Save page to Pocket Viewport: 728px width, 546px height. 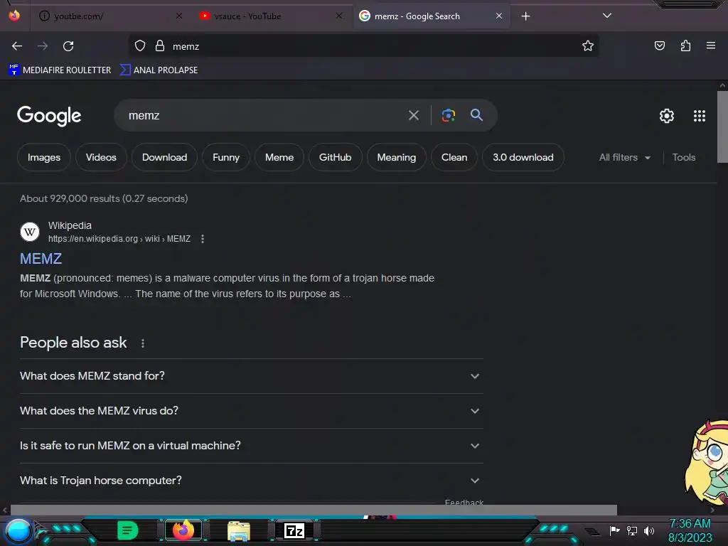659,46
